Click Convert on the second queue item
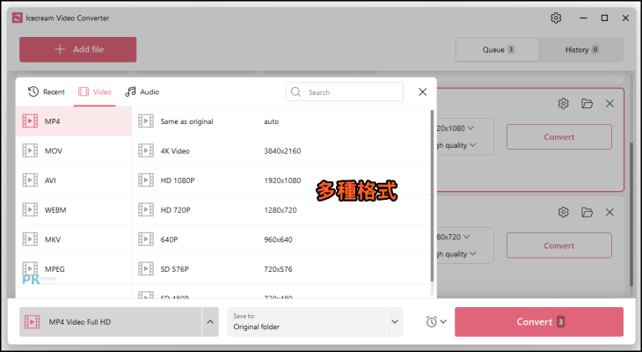Viewport: 642px width, 352px height. [558, 246]
